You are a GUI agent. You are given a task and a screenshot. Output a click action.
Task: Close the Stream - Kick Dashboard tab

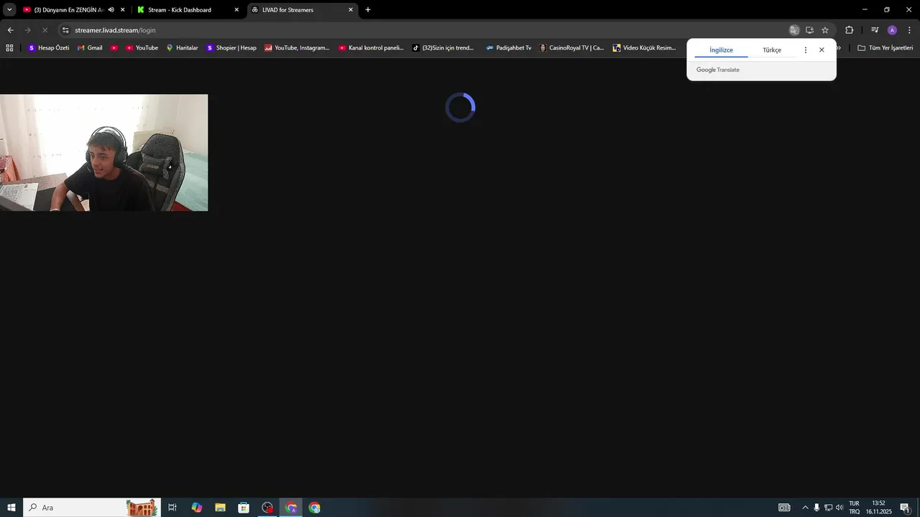tap(236, 10)
